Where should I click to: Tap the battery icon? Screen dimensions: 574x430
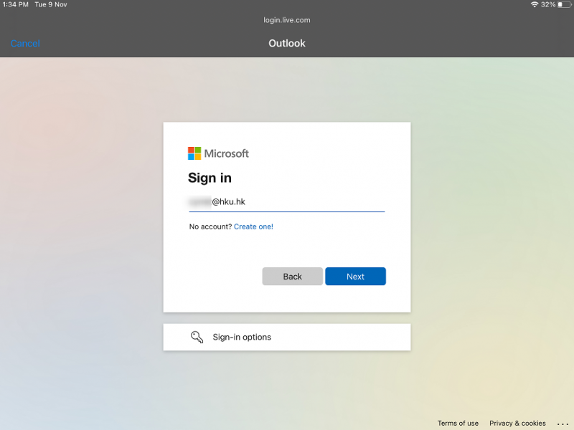(x=564, y=4)
